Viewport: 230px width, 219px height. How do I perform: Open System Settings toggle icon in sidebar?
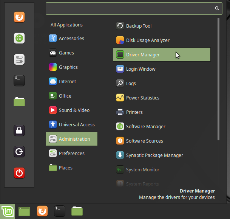19,59
